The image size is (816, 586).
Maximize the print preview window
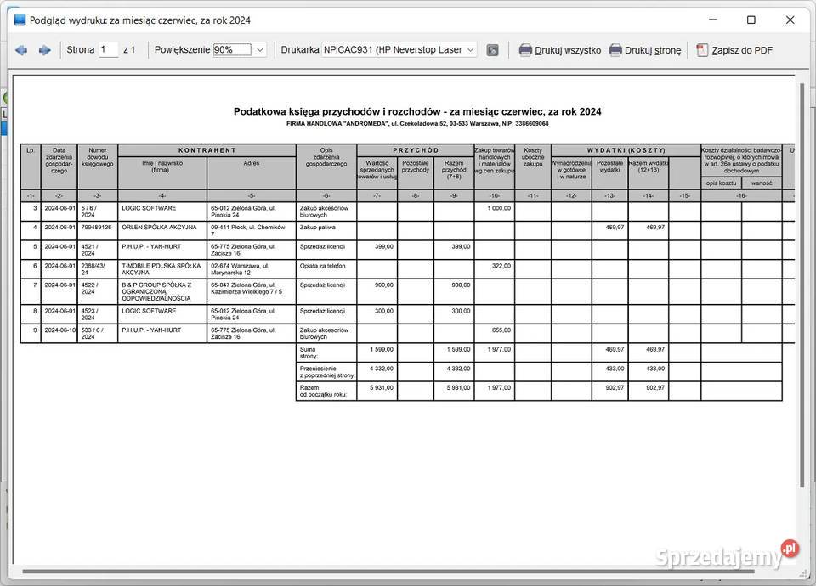pos(751,19)
